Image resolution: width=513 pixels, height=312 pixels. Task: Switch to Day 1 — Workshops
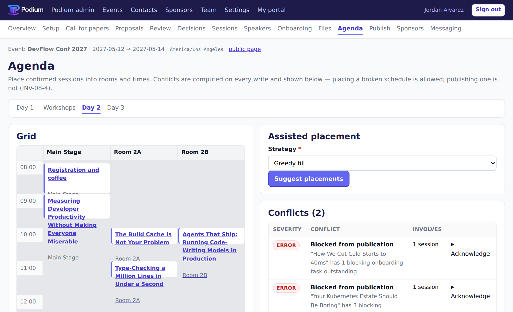click(x=46, y=107)
